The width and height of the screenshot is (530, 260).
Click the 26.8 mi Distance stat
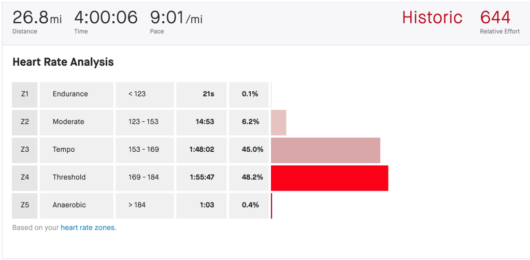(x=37, y=19)
